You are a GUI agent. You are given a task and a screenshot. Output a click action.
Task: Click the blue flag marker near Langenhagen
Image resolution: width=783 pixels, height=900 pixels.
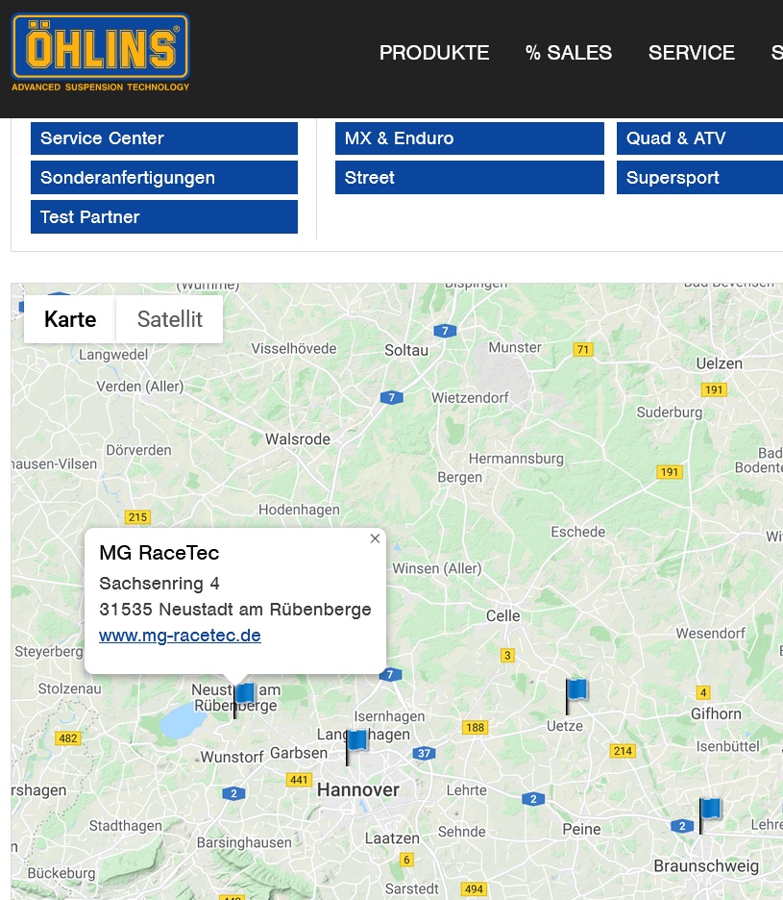355,742
